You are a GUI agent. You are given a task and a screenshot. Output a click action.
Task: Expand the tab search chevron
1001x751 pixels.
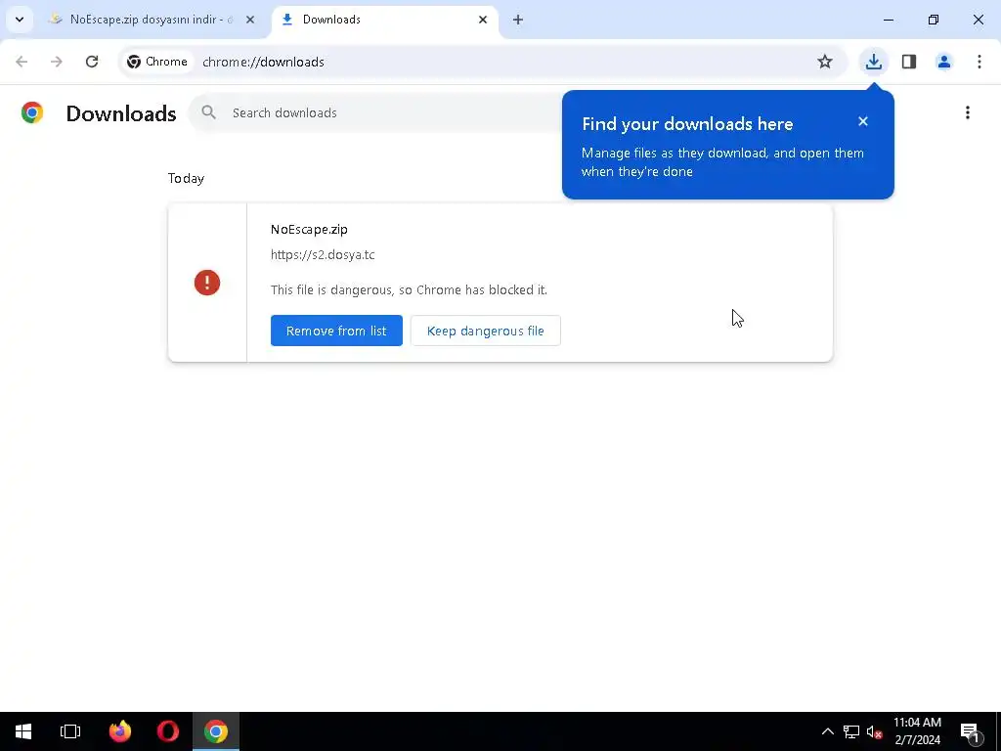click(x=20, y=20)
